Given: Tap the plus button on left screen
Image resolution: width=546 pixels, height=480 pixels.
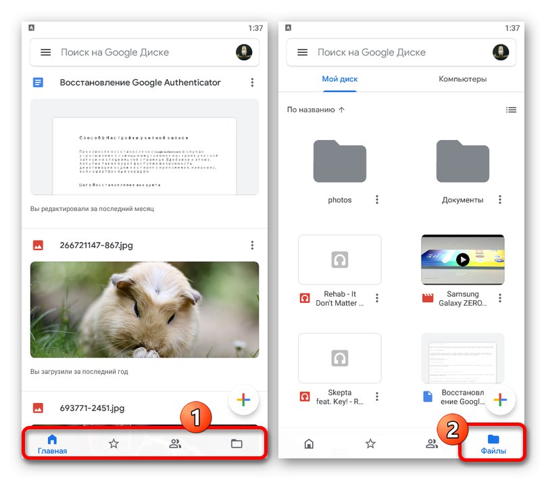Looking at the screenshot, I should pos(243,400).
